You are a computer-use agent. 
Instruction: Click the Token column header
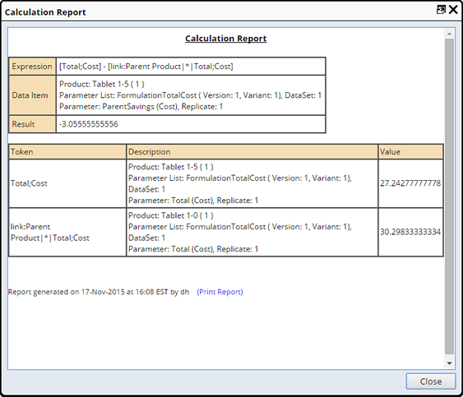click(67, 152)
